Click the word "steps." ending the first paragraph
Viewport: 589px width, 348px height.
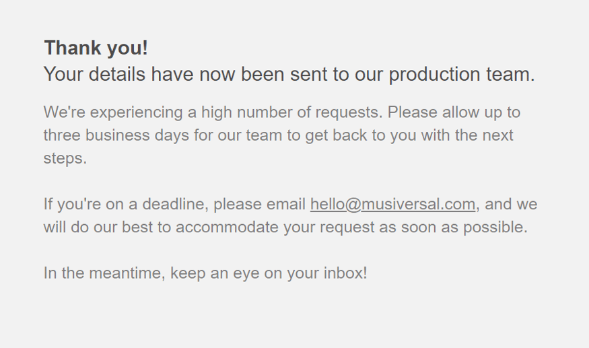pyautogui.click(x=65, y=159)
